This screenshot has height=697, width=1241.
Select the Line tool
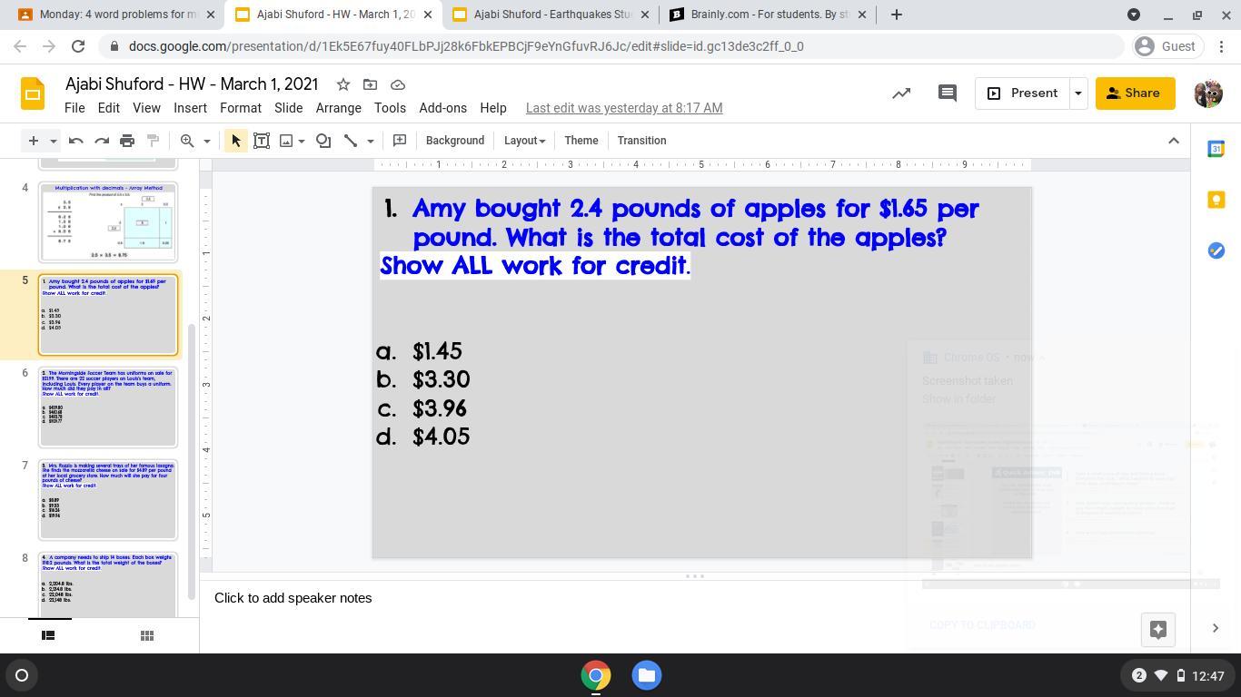tap(351, 141)
